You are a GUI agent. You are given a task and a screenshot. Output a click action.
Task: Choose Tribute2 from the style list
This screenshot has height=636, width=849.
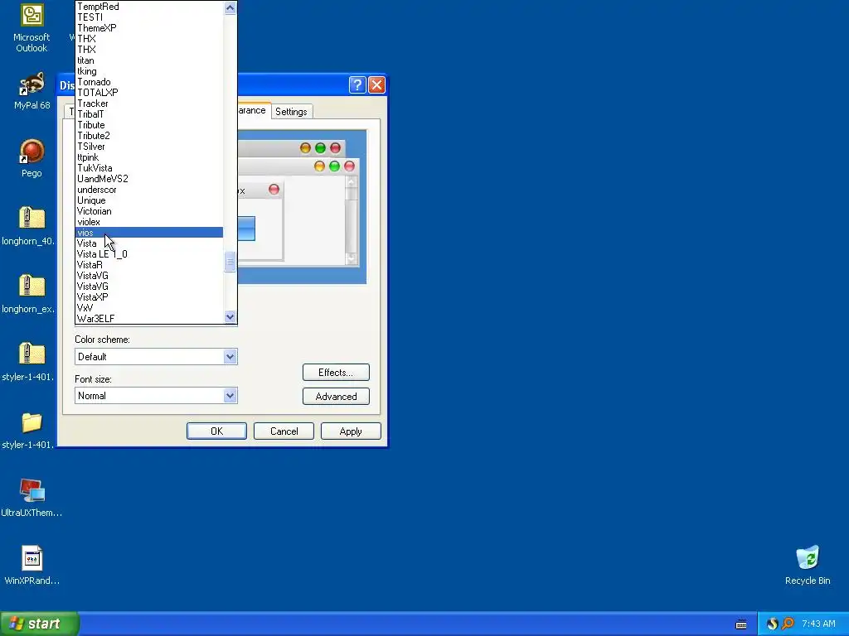[x=149, y=136]
